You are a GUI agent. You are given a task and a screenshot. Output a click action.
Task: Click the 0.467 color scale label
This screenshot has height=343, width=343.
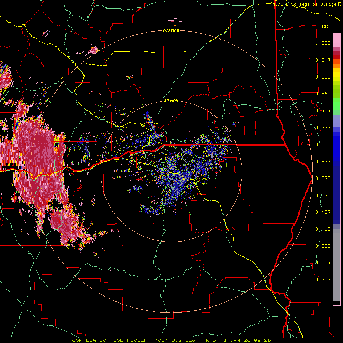[323, 212]
